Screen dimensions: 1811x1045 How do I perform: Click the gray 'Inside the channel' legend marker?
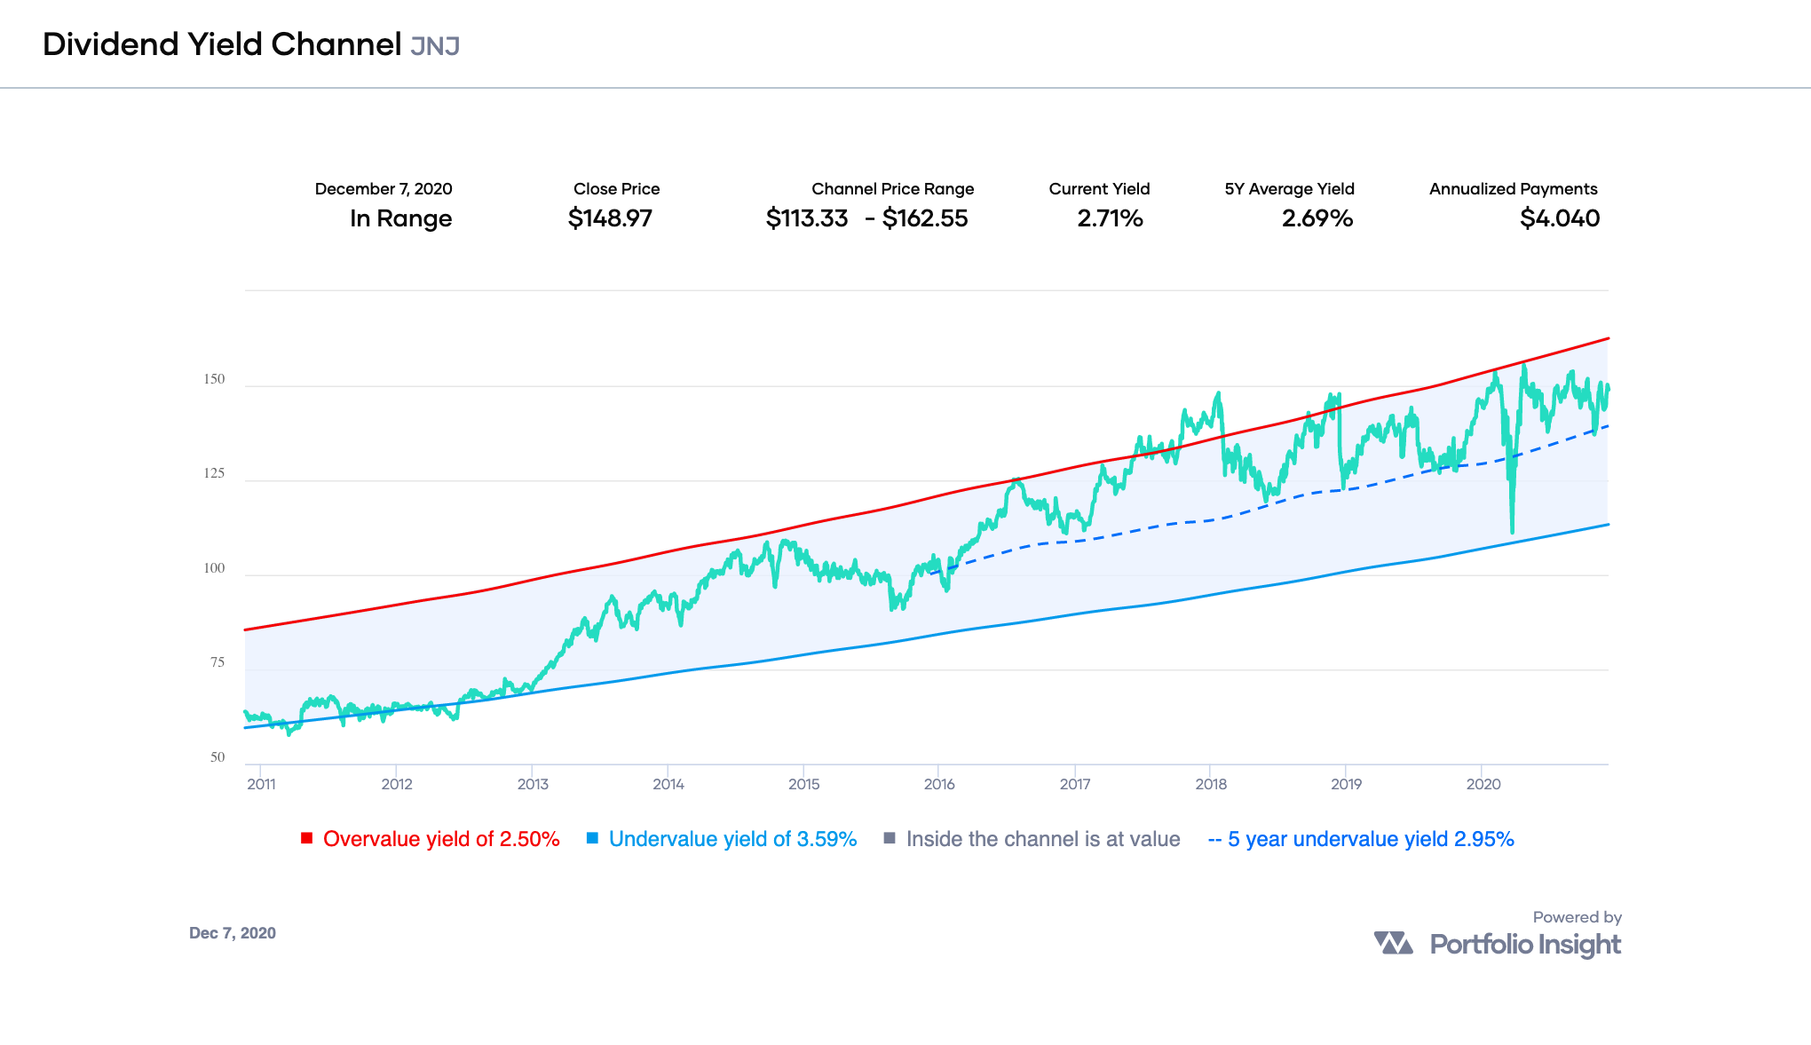[890, 838]
